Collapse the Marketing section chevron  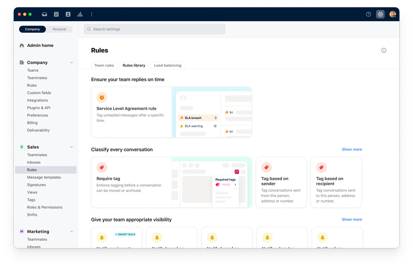(71, 231)
